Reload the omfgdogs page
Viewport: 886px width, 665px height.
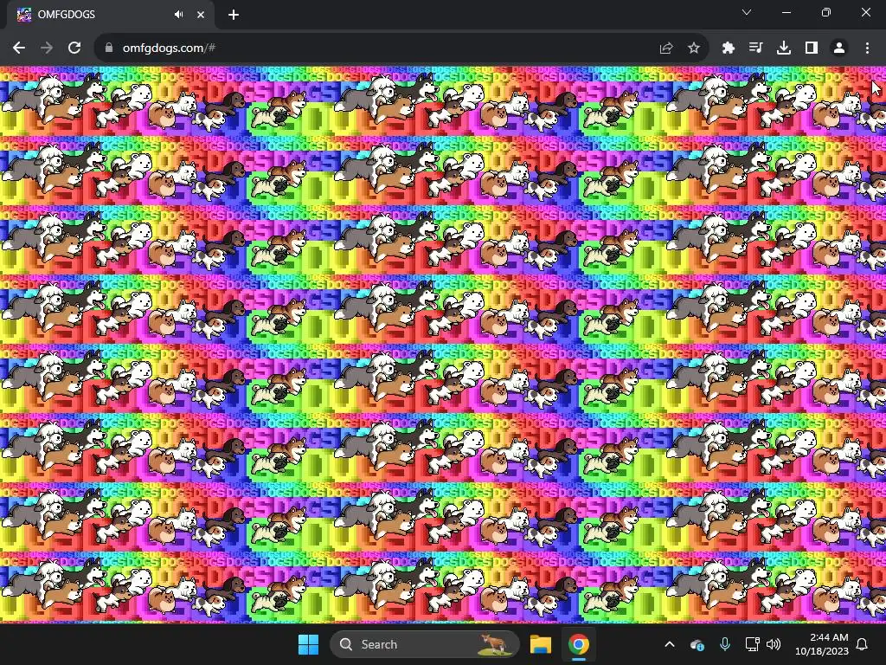(74, 48)
